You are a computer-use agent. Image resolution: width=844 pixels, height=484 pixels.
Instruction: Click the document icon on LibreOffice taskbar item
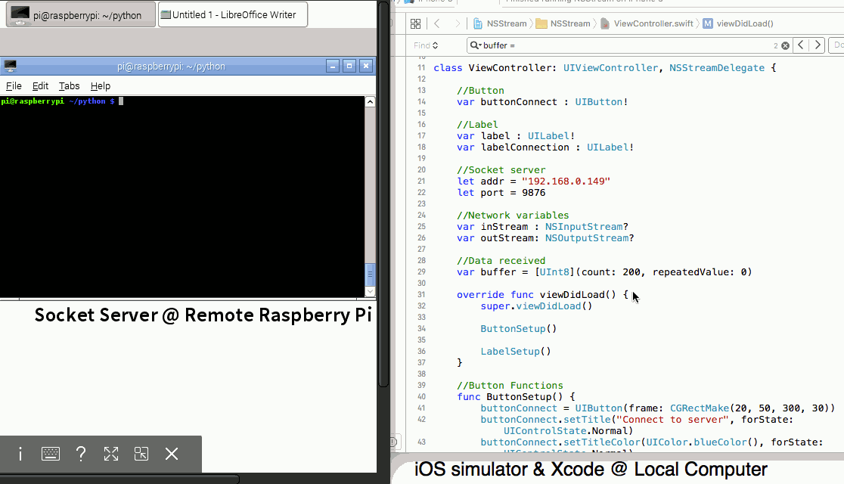(166, 14)
